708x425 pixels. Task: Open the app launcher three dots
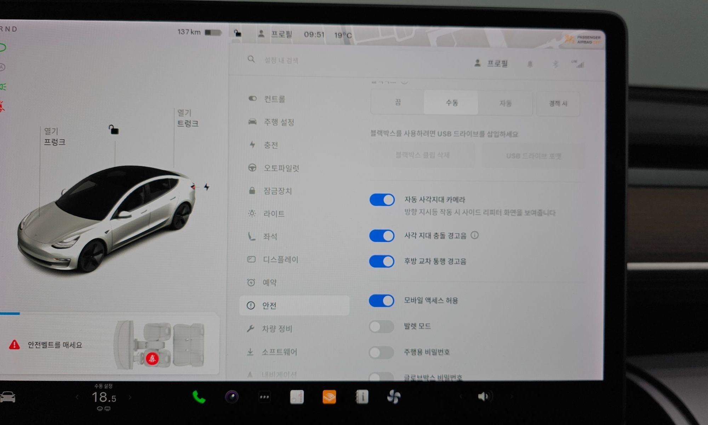tap(264, 397)
